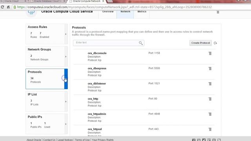Click Port 1158 value
251x141 pixels.
click(154, 53)
